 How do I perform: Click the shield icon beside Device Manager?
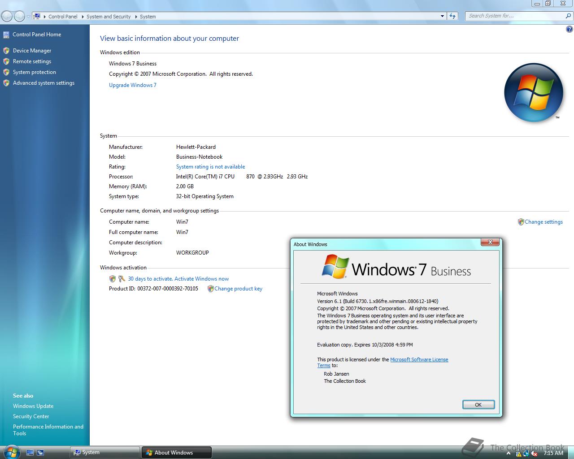click(6, 51)
